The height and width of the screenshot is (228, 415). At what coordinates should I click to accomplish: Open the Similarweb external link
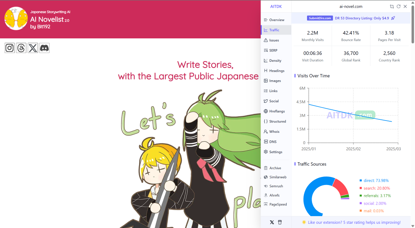point(276,177)
